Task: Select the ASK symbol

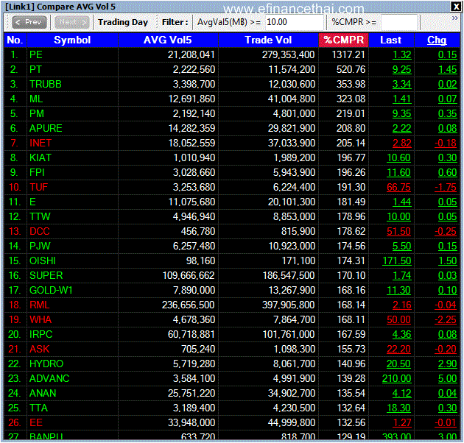Action: point(40,349)
